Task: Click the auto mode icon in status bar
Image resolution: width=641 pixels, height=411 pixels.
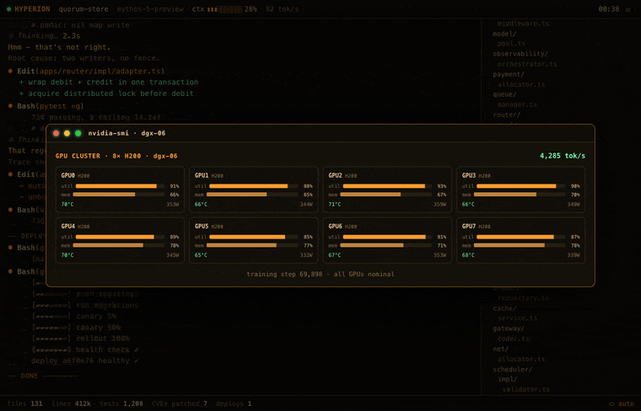Action: [x=611, y=403]
